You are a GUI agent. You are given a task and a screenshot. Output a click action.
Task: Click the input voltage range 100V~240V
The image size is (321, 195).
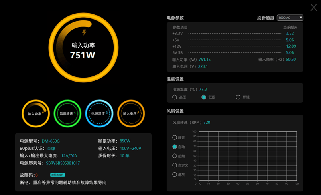(x=130, y=149)
